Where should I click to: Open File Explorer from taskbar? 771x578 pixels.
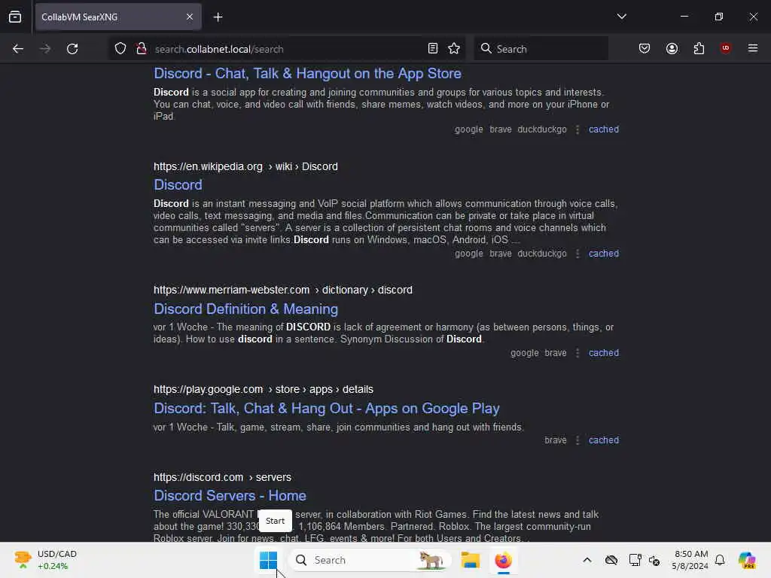(470, 560)
